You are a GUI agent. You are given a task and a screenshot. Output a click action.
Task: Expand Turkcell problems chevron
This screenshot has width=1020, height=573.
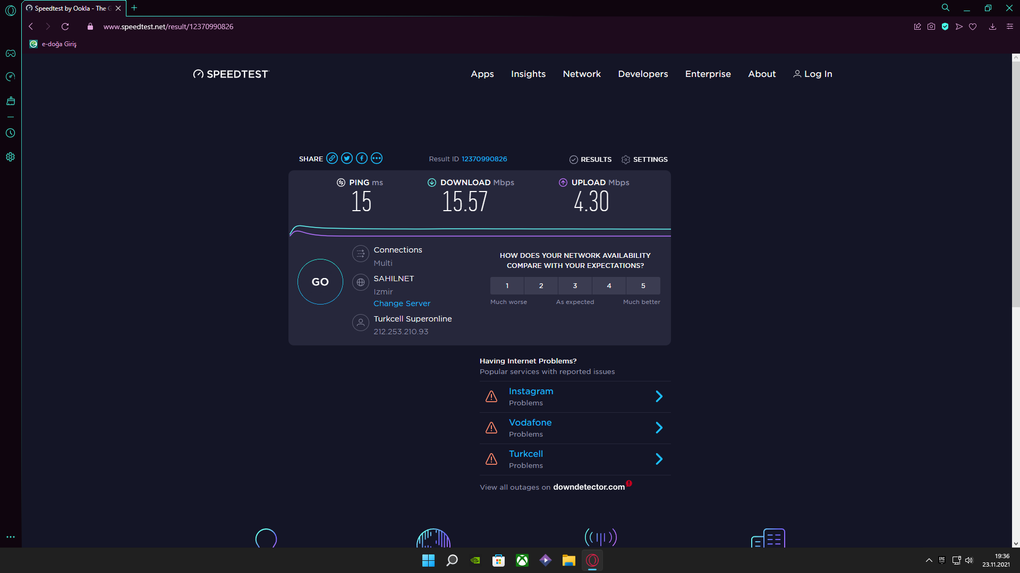click(x=659, y=459)
